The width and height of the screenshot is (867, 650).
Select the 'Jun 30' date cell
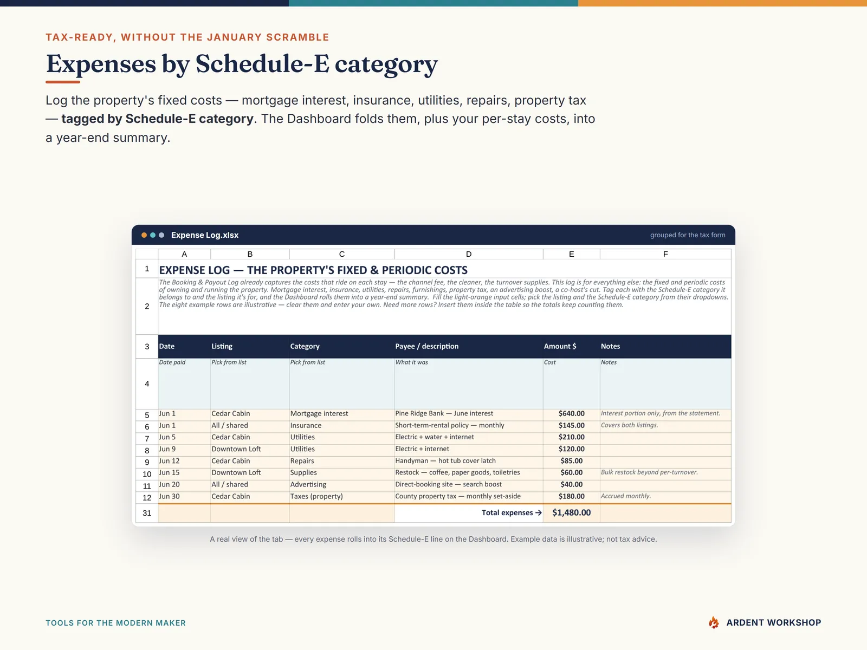(x=184, y=497)
